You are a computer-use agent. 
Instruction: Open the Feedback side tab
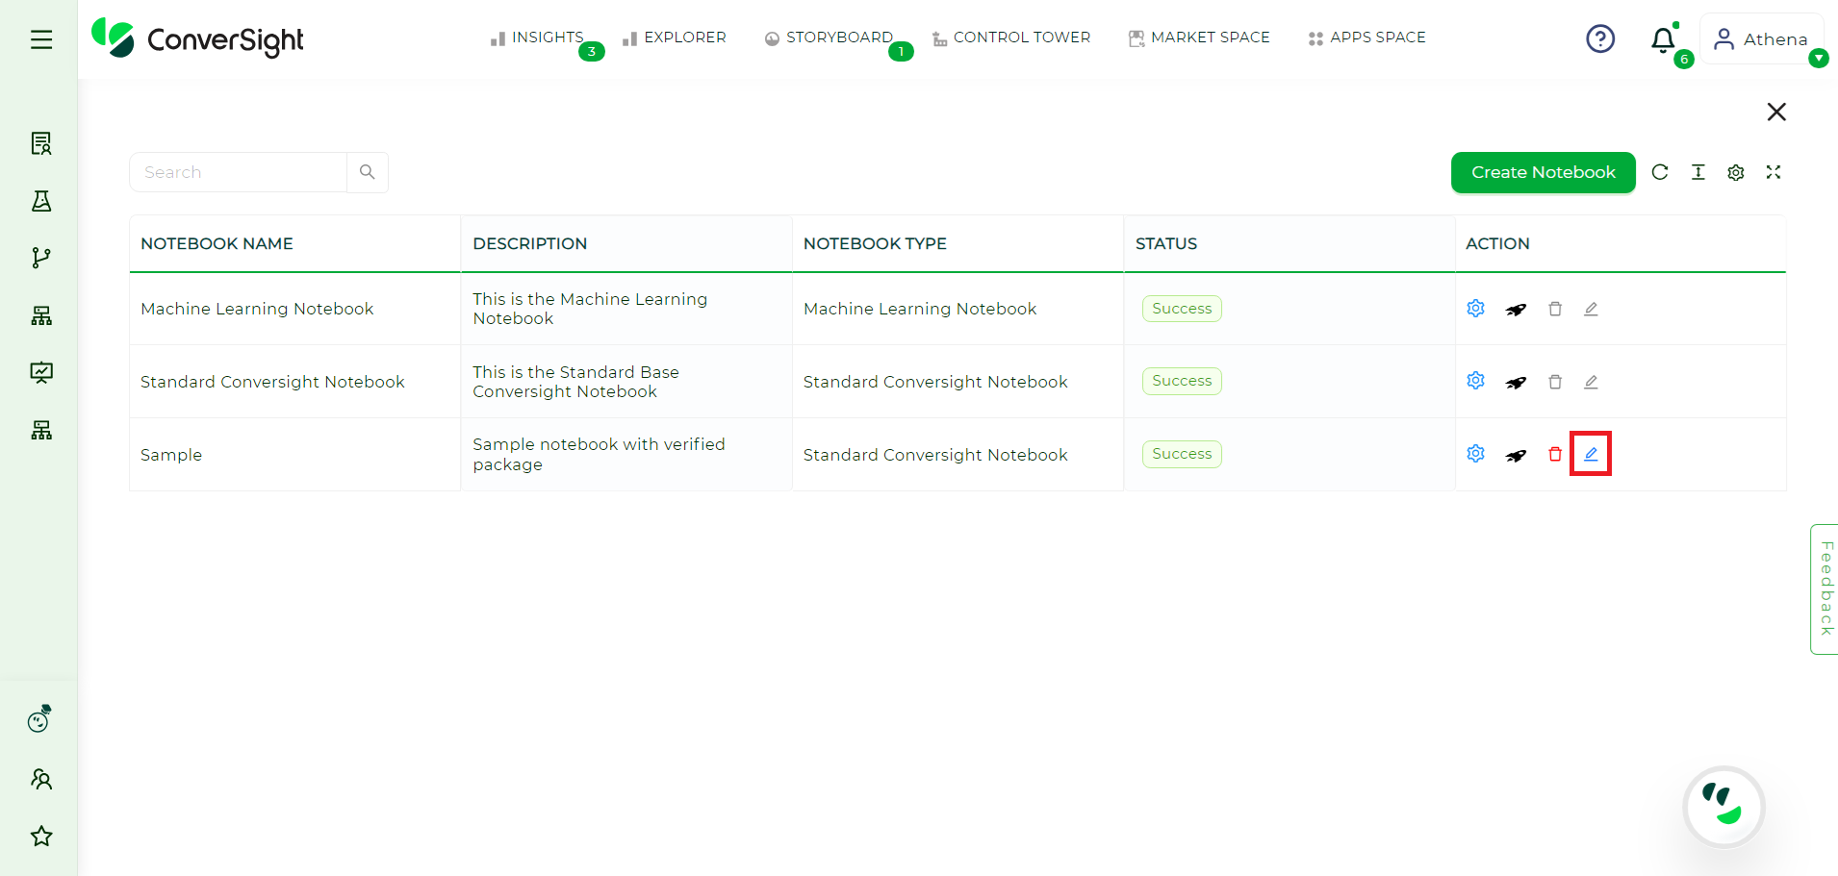[x=1825, y=588]
